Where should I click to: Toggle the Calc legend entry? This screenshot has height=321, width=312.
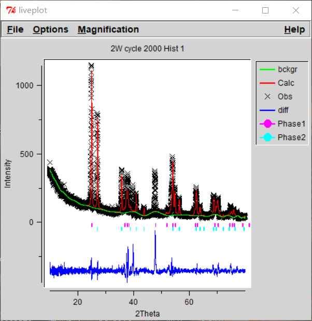coord(286,83)
